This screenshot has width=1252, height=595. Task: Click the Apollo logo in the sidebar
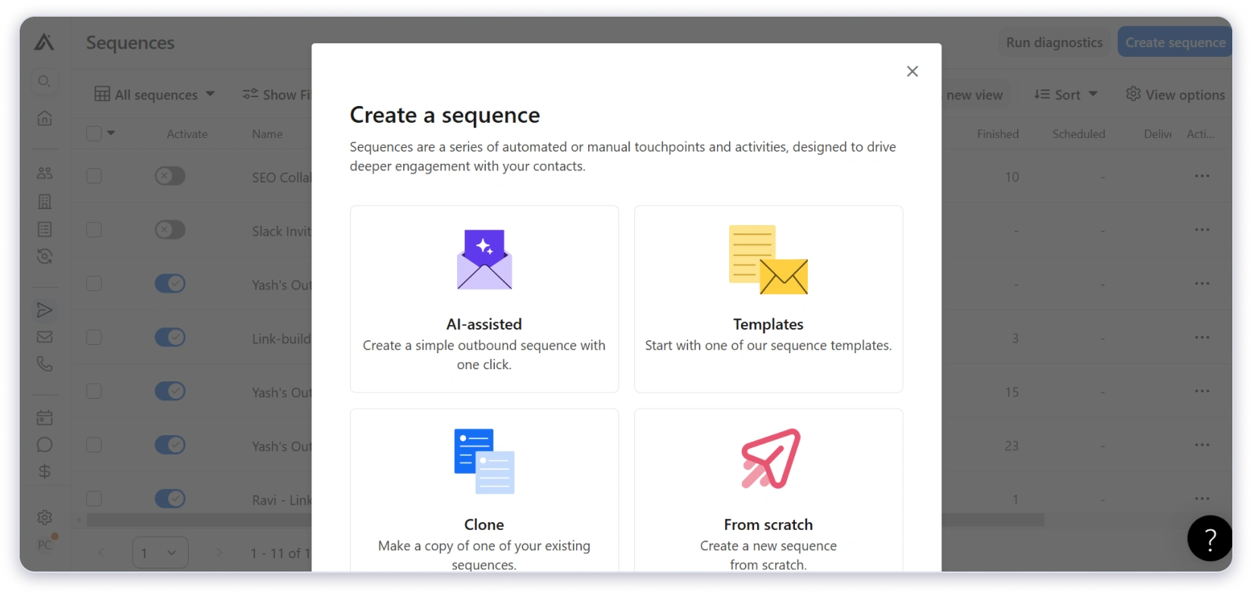click(x=44, y=42)
